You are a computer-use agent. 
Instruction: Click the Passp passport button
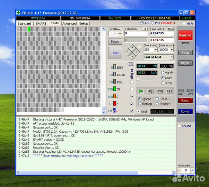(185, 100)
